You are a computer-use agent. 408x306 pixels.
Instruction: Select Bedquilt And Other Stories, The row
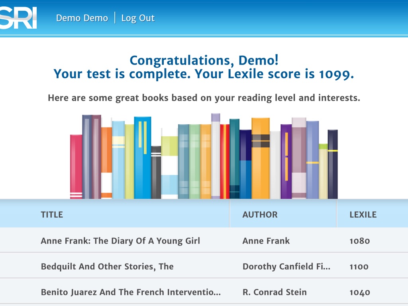(x=107, y=267)
